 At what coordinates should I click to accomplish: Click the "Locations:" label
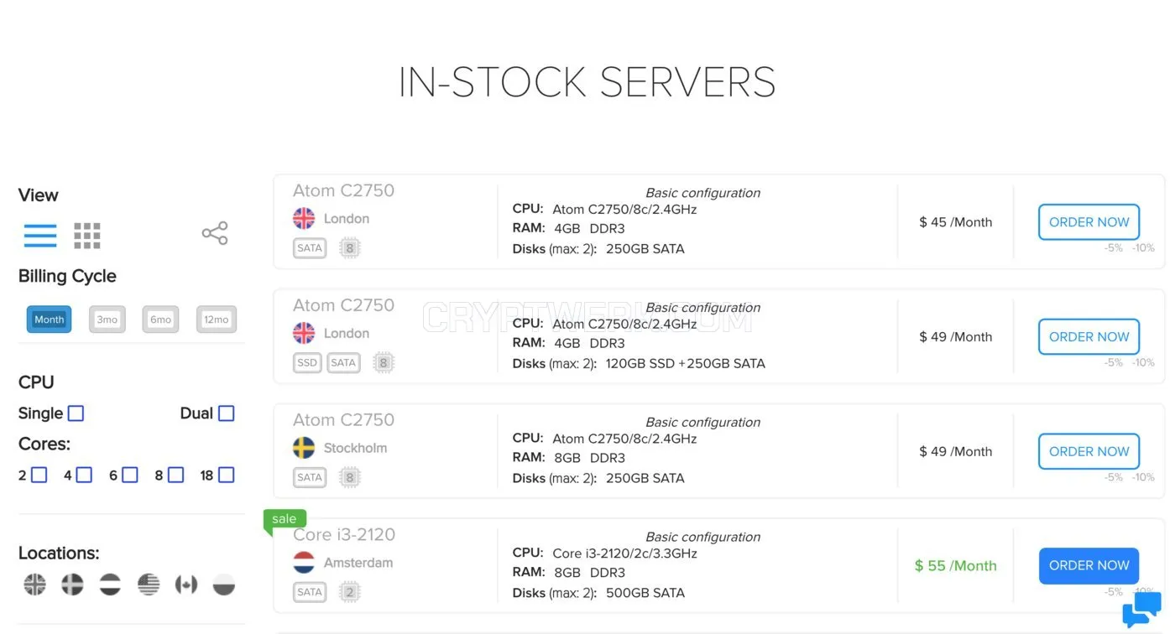coord(59,553)
